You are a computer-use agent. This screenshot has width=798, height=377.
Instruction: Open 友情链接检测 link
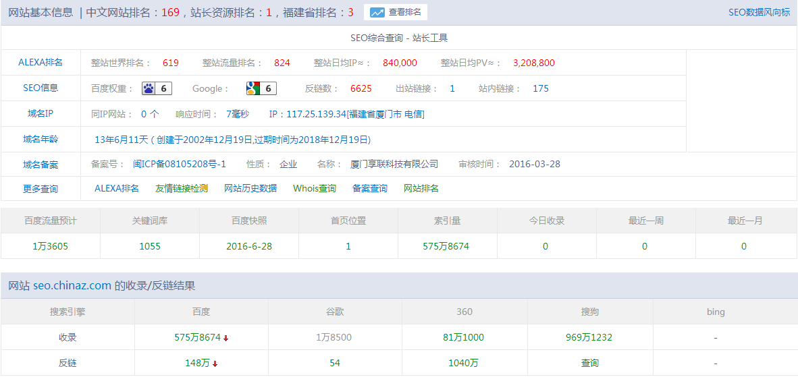182,189
